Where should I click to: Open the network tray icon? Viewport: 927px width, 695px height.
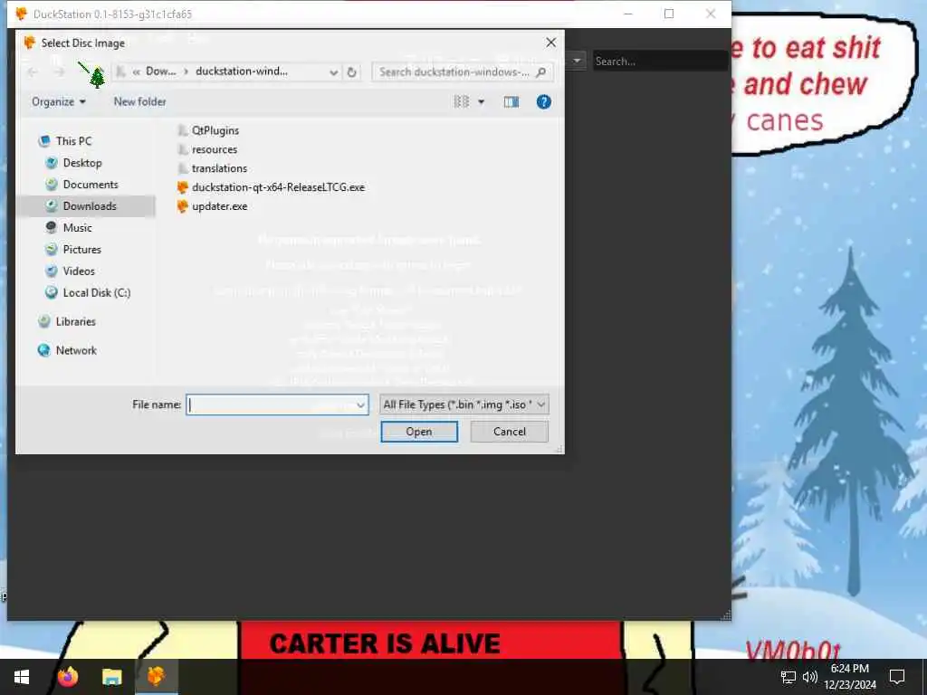(x=788, y=677)
